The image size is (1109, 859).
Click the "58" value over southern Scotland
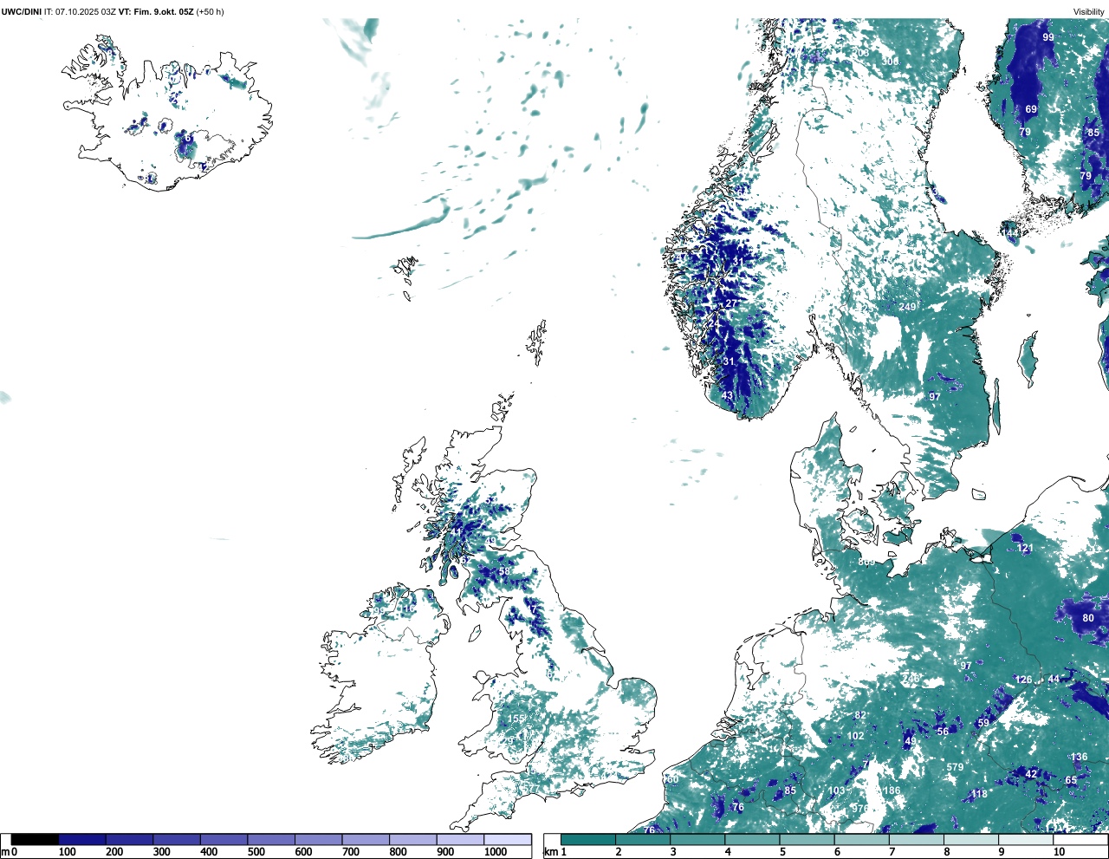504,571
